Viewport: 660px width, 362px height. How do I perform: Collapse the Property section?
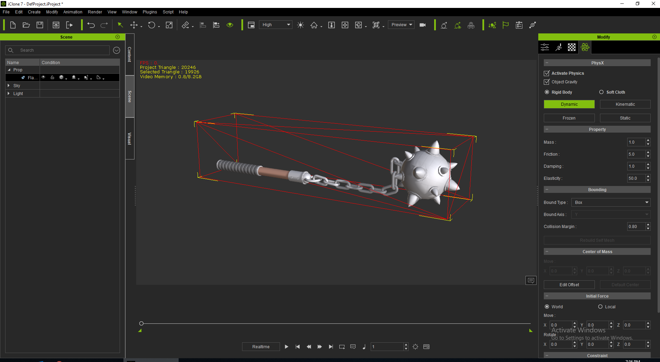coord(547,130)
